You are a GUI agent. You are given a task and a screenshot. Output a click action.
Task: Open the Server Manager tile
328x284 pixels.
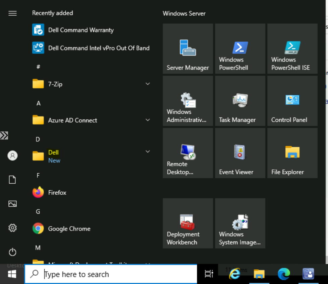click(188, 49)
